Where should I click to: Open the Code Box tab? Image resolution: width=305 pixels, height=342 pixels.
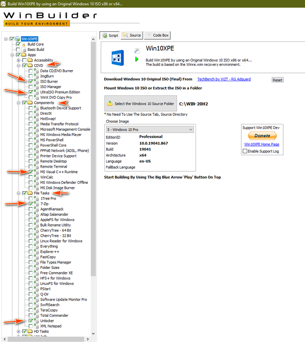157,35
